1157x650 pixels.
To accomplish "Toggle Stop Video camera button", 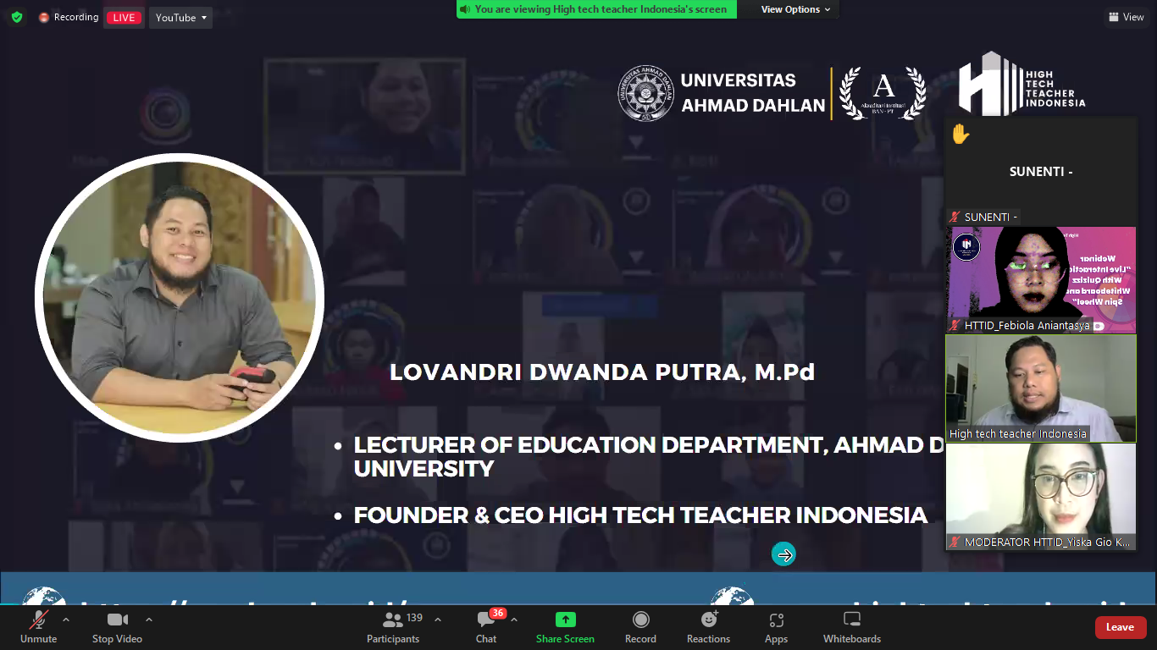I will pyautogui.click(x=117, y=627).
